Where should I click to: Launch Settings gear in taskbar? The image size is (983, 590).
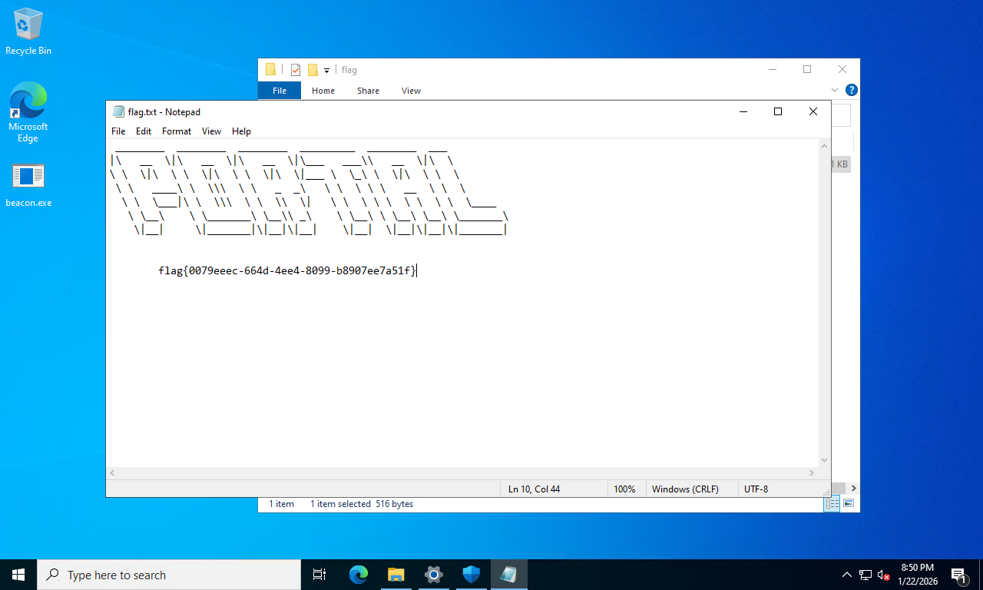coord(434,575)
